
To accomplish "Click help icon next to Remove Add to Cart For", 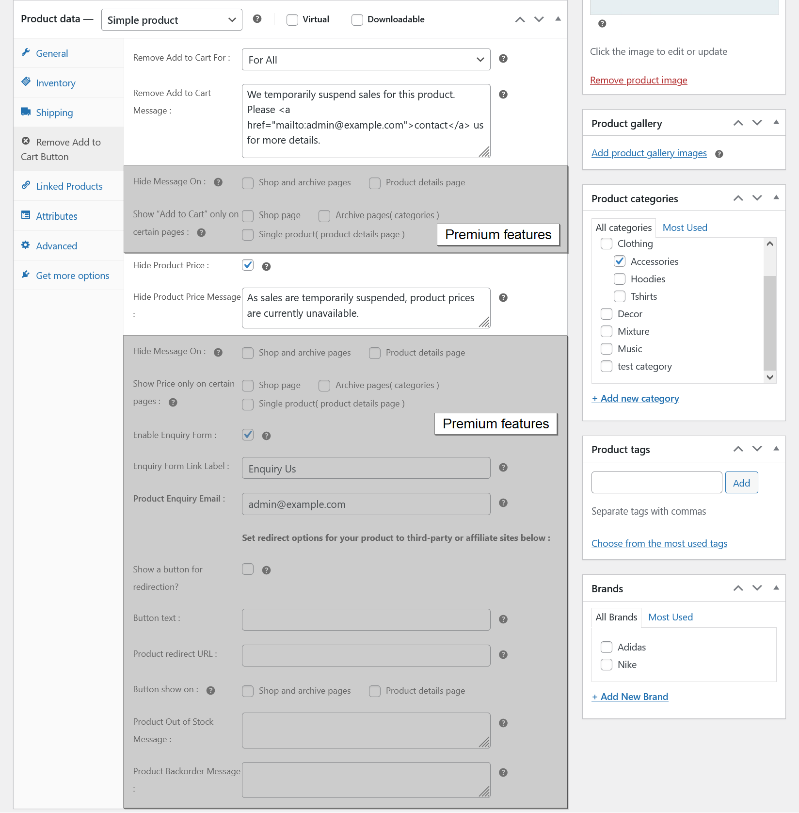I will point(503,59).
